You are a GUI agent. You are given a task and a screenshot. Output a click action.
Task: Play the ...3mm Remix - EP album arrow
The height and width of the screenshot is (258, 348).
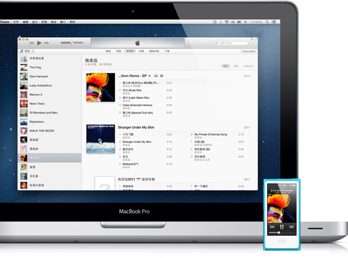point(150,76)
